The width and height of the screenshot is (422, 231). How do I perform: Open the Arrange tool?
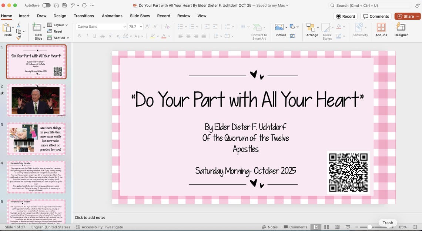coord(312,30)
